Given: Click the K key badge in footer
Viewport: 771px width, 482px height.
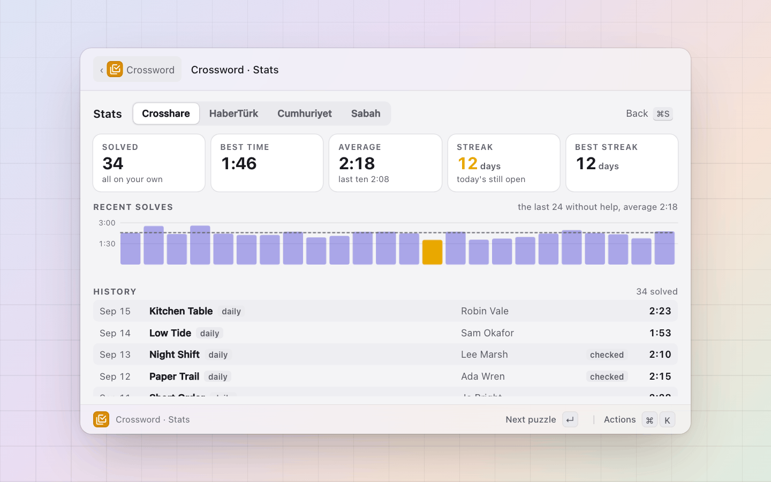Looking at the screenshot, I should 667,420.
